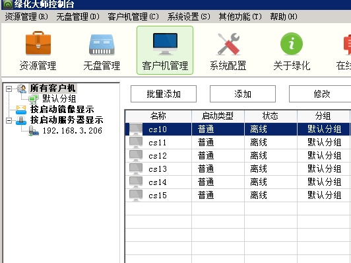Select 默认分组 in the tree
This screenshot has height=263, width=351.
tap(59, 98)
